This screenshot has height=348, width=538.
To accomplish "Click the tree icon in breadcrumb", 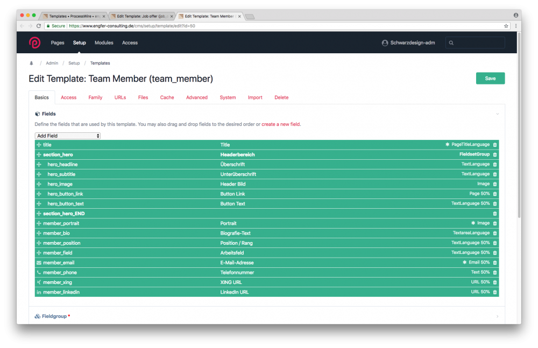I will pyautogui.click(x=31, y=63).
